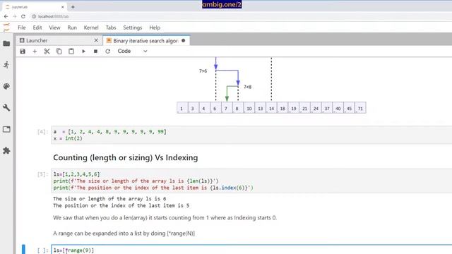Screen dimensions: 452x254
Task: Paste cell from the clipboard
Action: tap(71, 52)
